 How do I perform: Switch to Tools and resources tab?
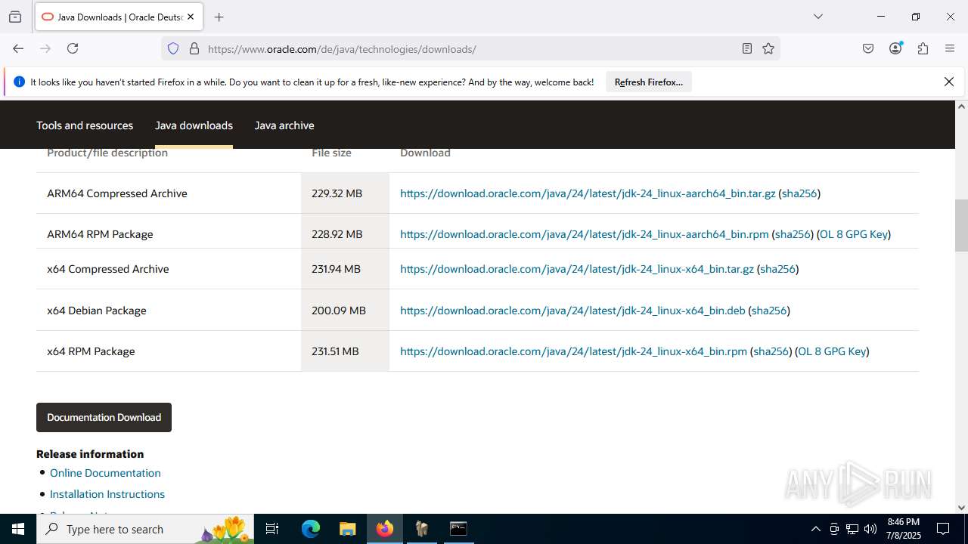(x=85, y=125)
